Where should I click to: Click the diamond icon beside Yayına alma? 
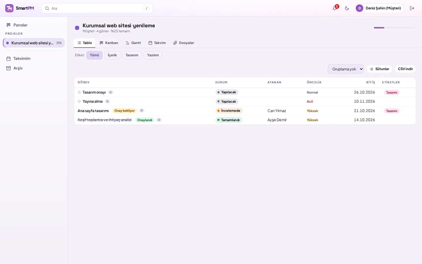[x=79, y=101]
